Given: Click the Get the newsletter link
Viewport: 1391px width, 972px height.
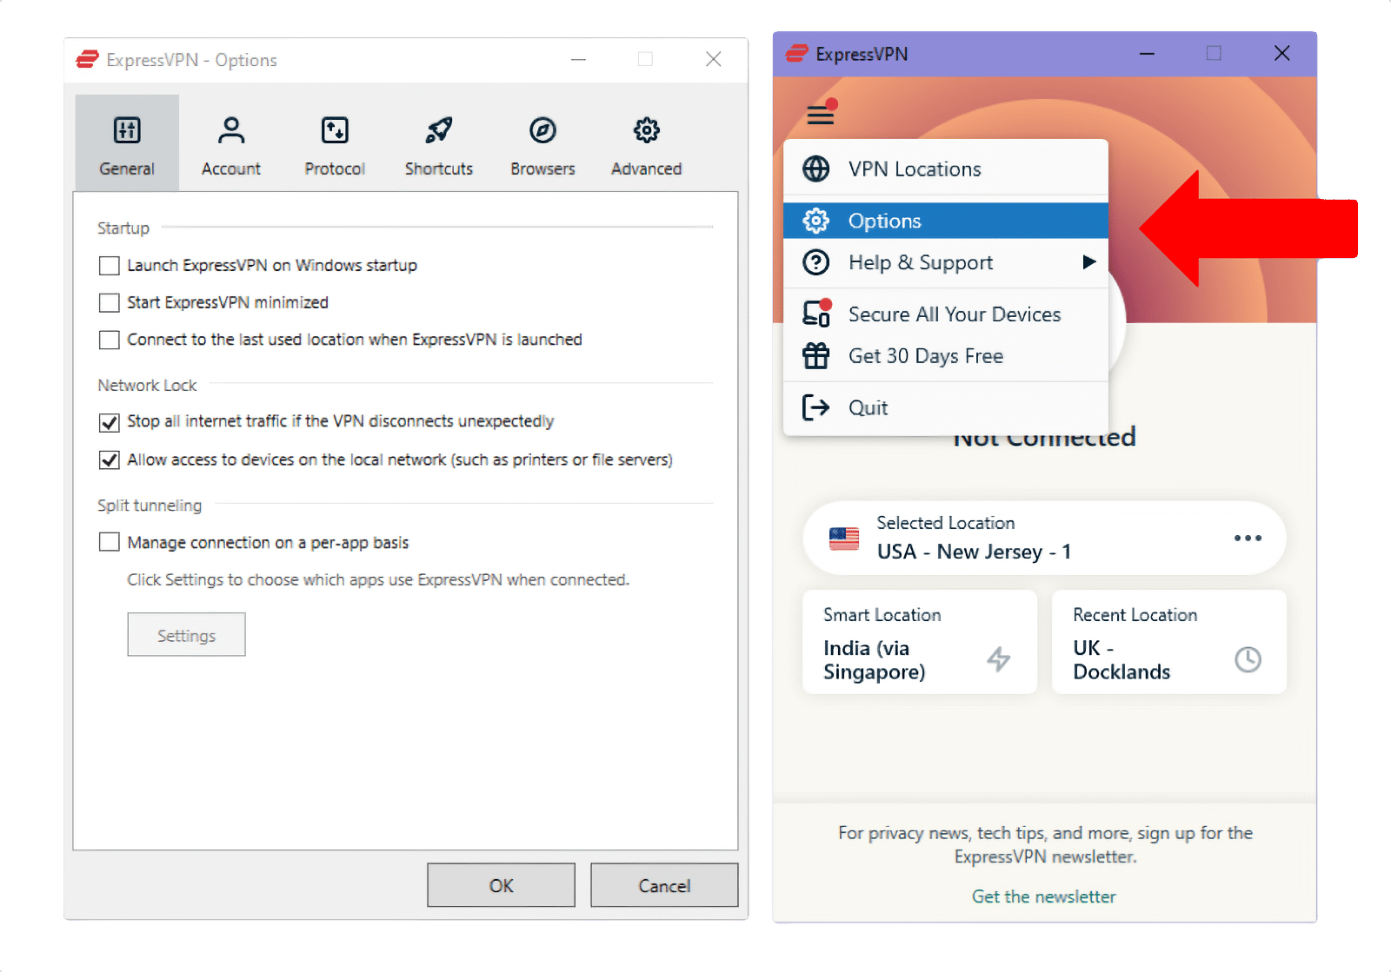Looking at the screenshot, I should (x=1043, y=896).
